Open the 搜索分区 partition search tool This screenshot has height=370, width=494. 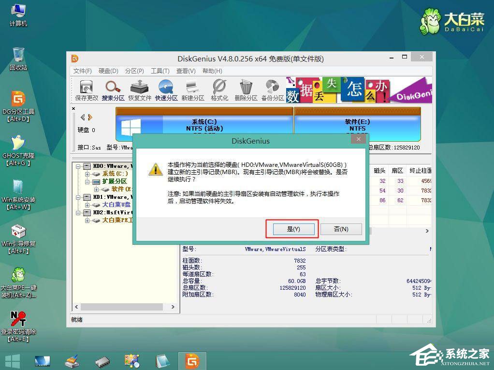click(113, 89)
